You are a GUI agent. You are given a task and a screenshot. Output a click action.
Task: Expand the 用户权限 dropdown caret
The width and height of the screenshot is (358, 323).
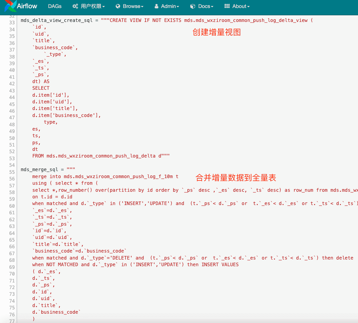(x=104, y=7)
